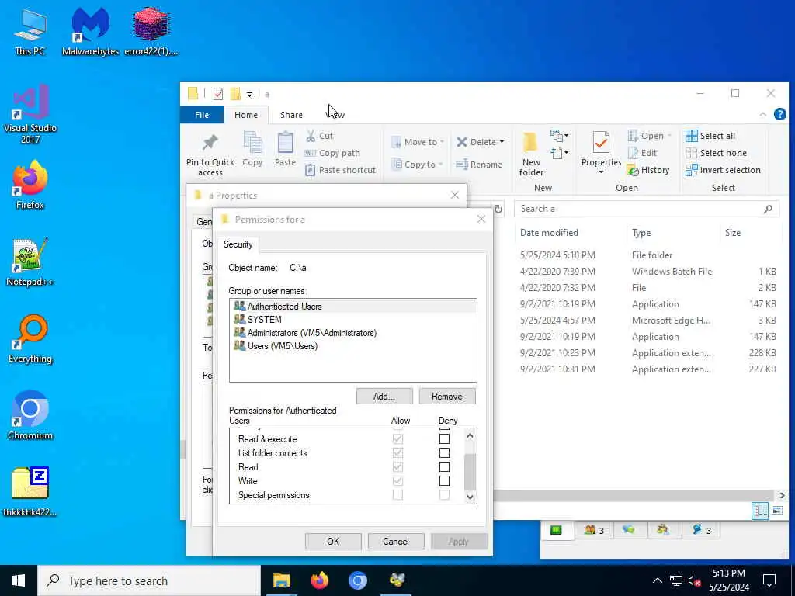Open the New item dropdown
This screenshot has height=596, width=795.
point(559,135)
